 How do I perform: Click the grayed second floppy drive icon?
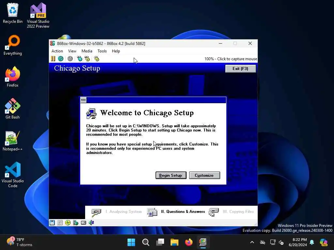pos(60,223)
